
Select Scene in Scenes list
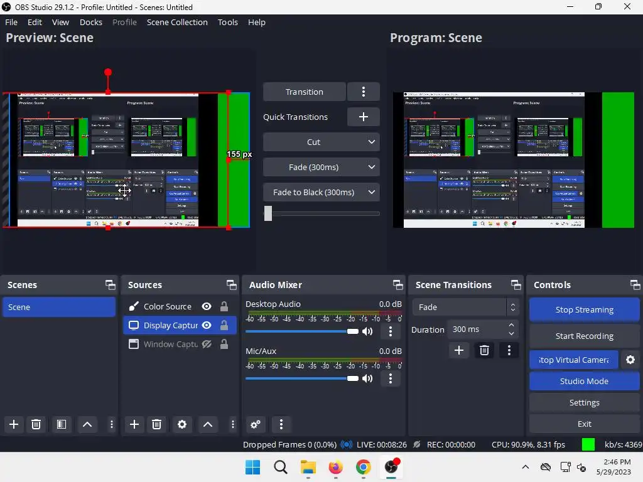pyautogui.click(x=58, y=307)
